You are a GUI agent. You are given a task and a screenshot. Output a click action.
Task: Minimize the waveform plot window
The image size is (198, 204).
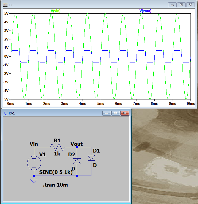point(173,5)
